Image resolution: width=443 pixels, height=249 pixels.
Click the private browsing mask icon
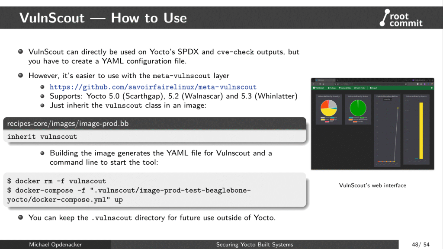tap(414, 80)
